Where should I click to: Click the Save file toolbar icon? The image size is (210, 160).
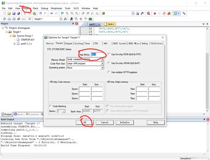[14, 13]
